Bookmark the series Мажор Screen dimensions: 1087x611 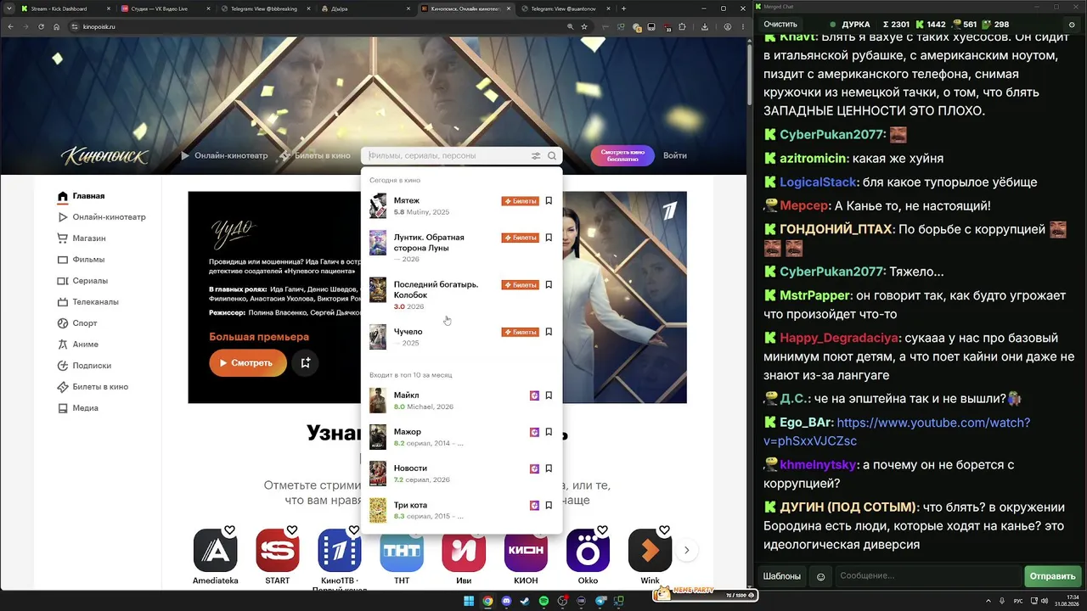[x=549, y=432]
